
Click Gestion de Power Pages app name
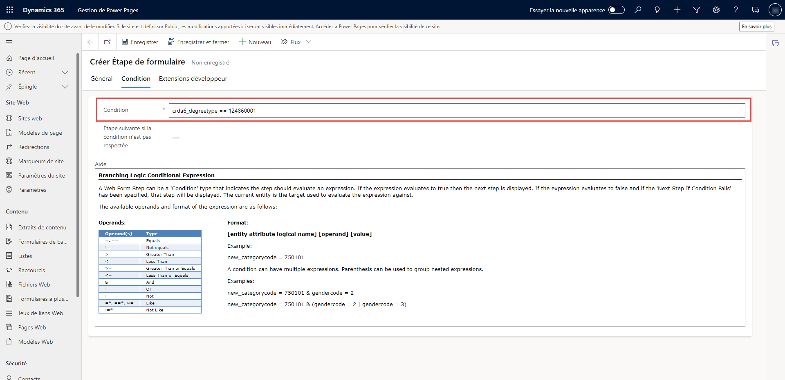(x=108, y=10)
